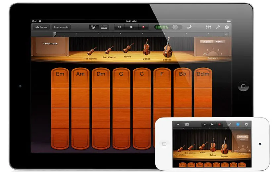Open the Instruments browser on the iPad
The height and width of the screenshot is (172, 272).
[61, 27]
